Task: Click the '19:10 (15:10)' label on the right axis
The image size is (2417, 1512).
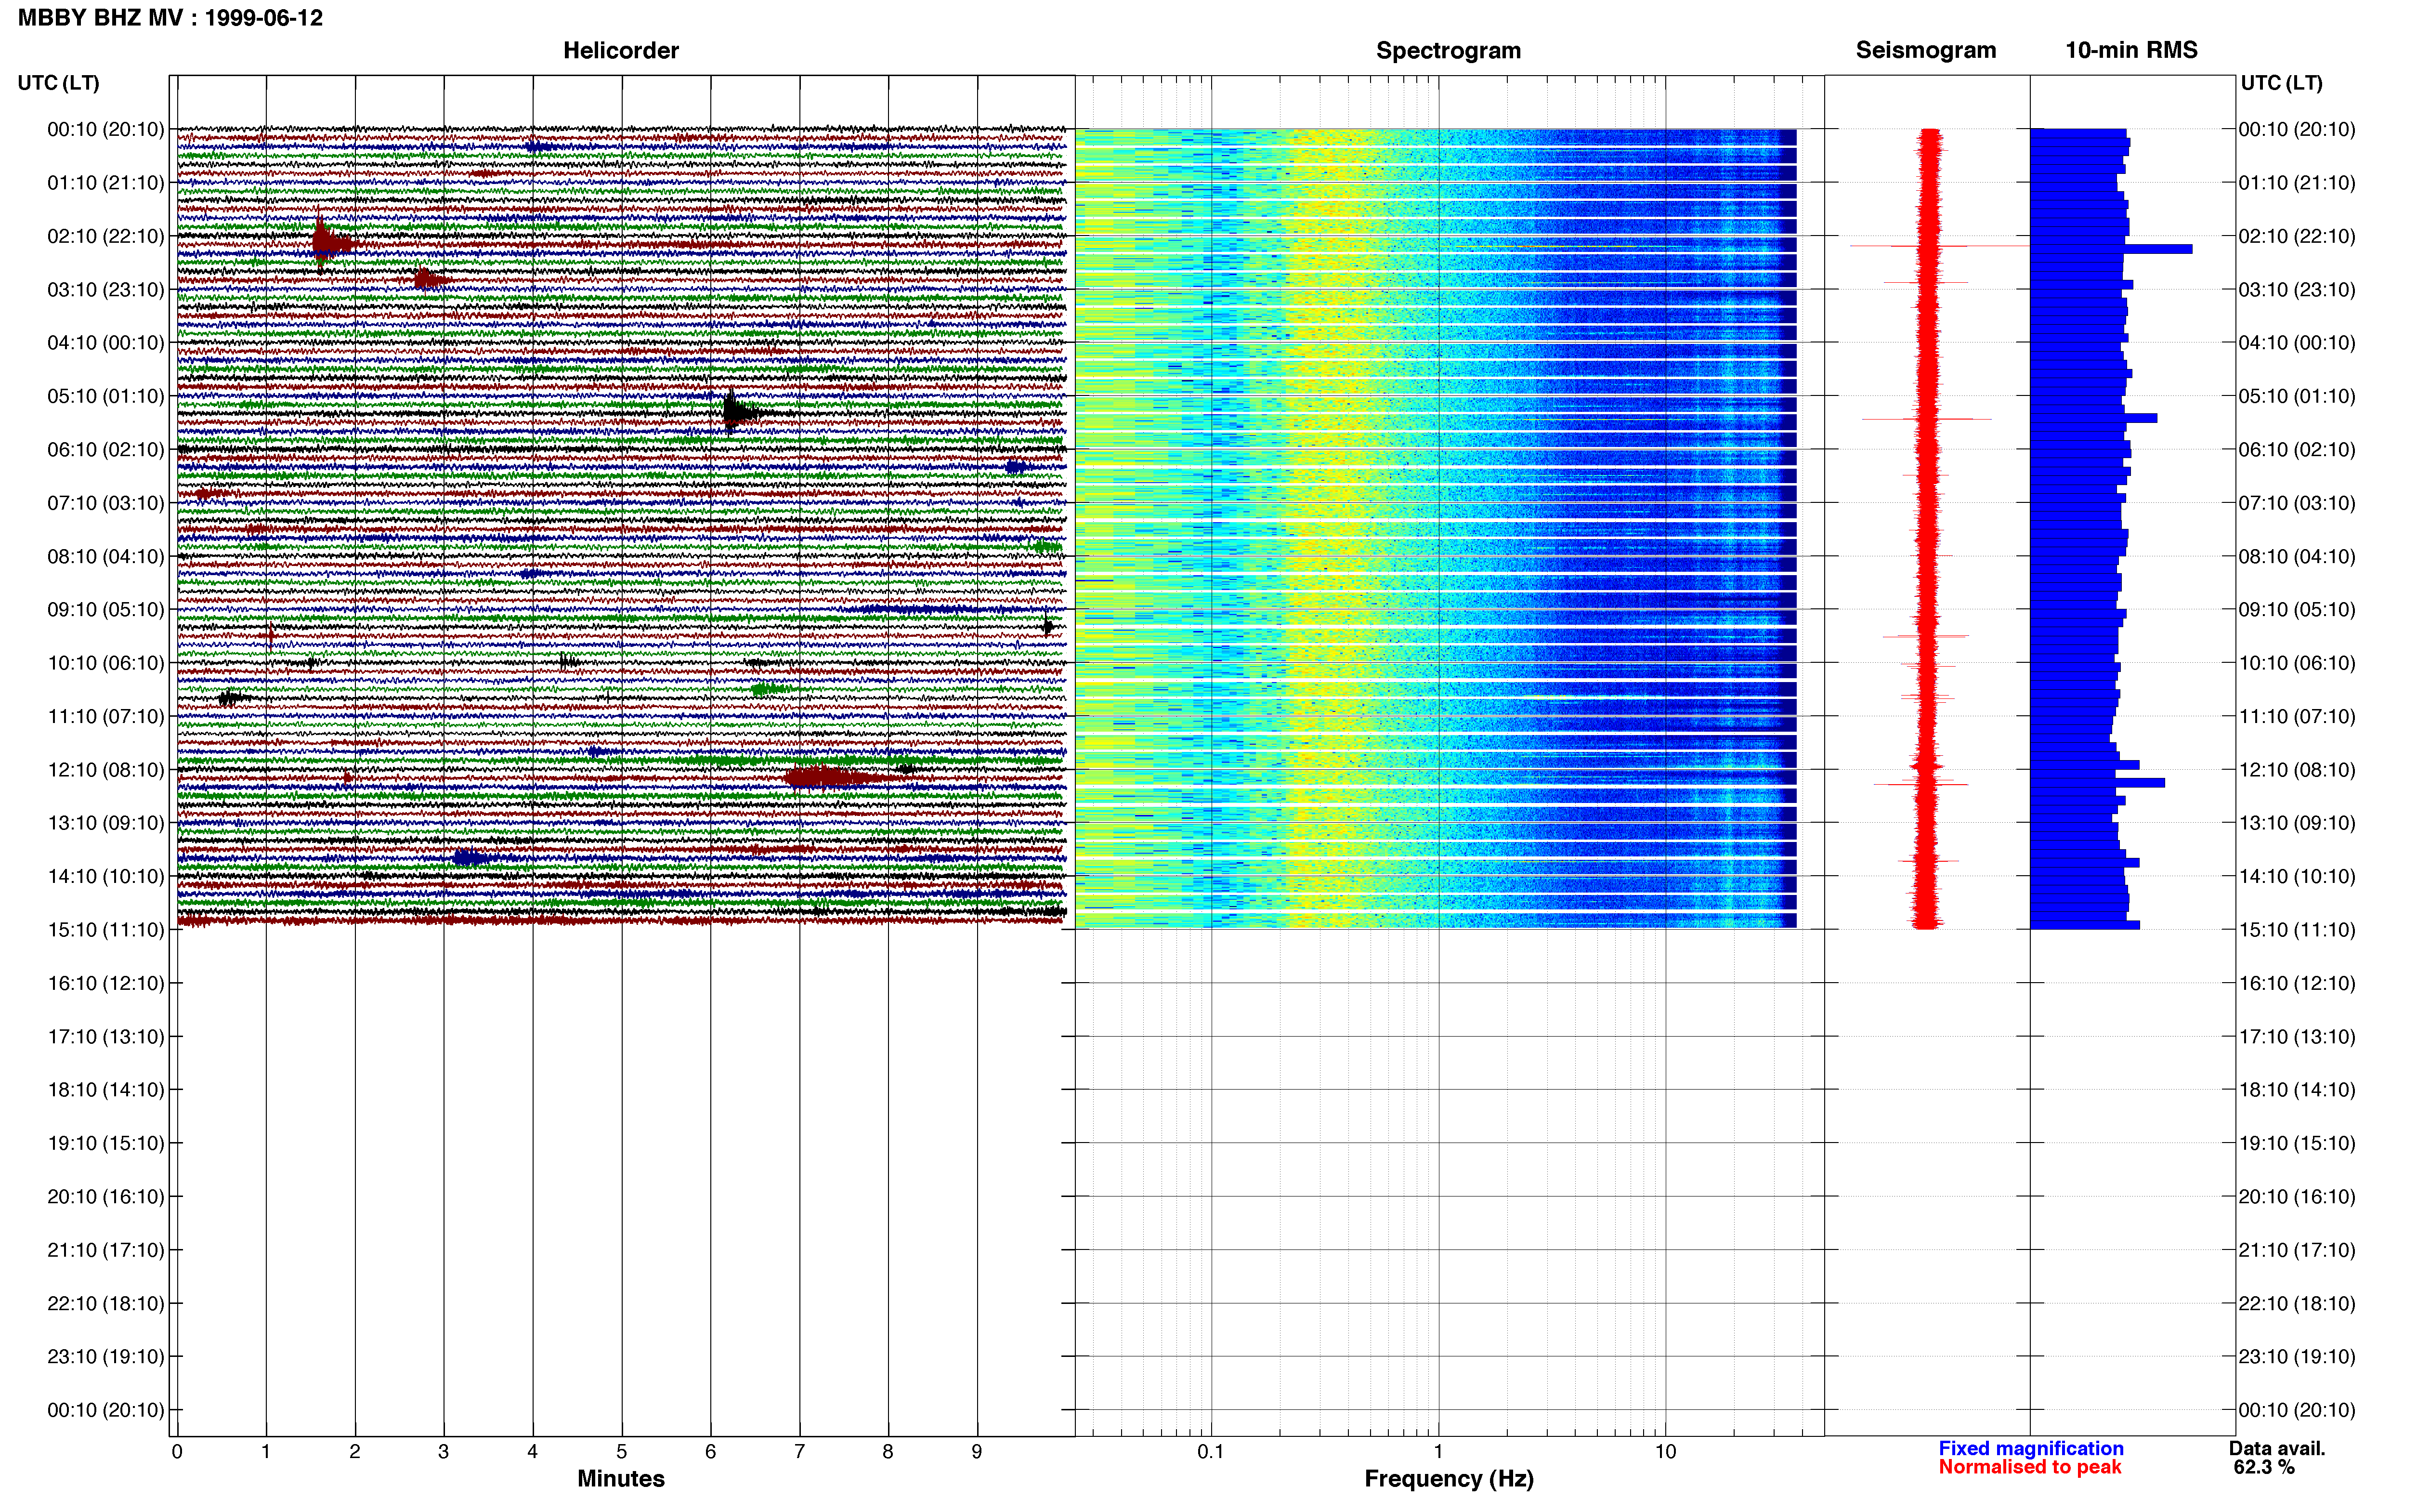Action: [2297, 1143]
